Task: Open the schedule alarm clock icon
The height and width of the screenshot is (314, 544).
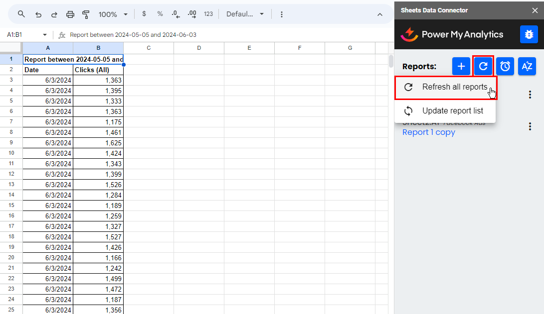Action: [505, 66]
